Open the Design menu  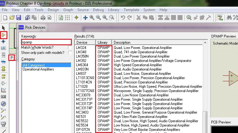(53, 10)
